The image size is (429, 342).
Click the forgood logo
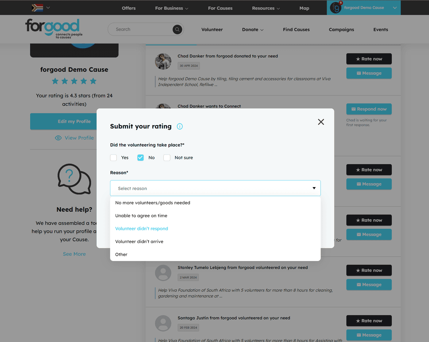(54, 28)
